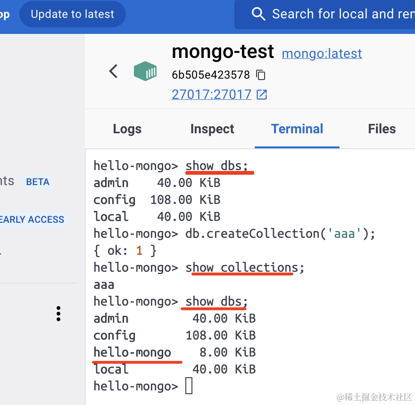Switch to the Inspect tab

(x=212, y=129)
